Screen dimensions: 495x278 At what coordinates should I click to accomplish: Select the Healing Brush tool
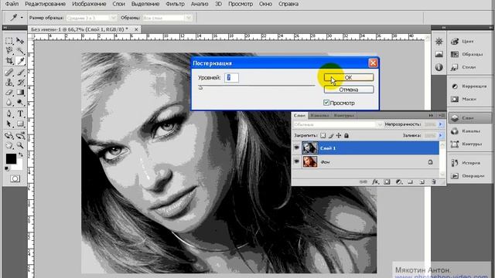[x=9, y=73]
